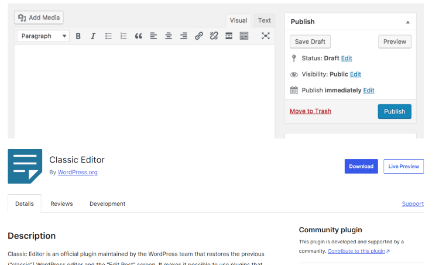439x265 pixels.
Task: Click Move to Trash
Action: [310, 111]
